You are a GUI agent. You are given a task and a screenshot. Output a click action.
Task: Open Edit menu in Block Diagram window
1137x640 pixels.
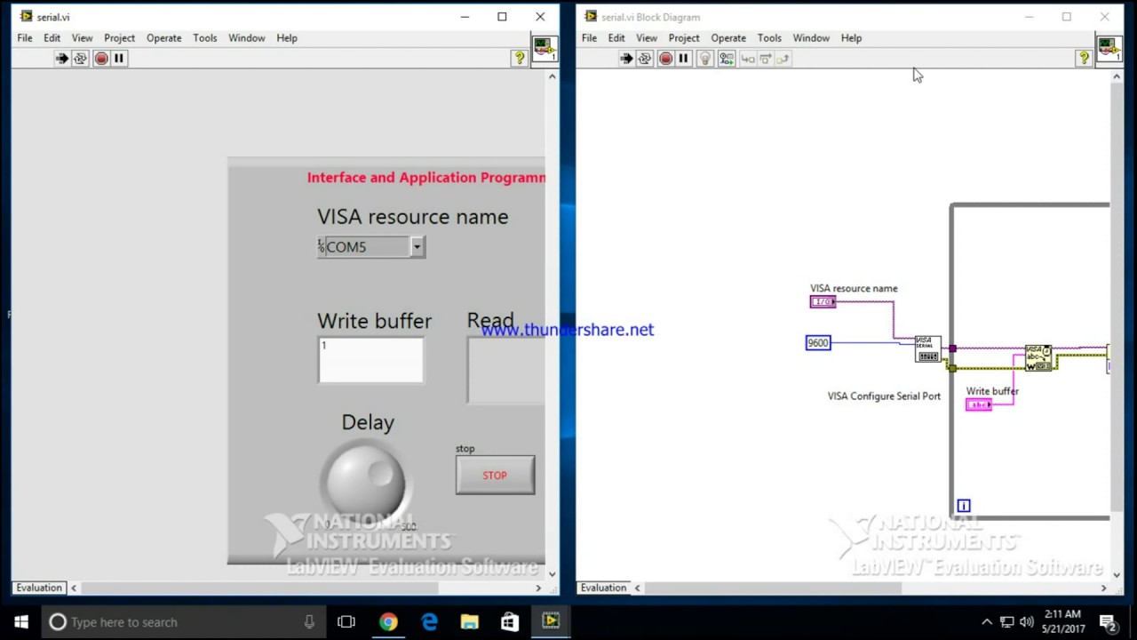tap(616, 38)
